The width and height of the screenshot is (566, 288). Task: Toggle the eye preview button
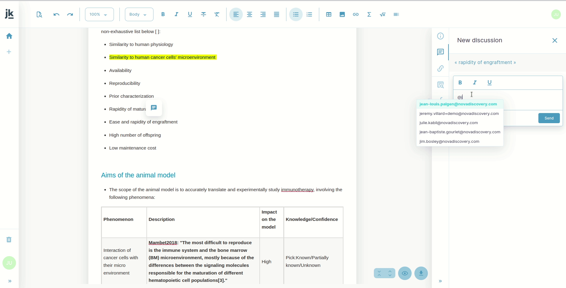[x=405, y=273]
